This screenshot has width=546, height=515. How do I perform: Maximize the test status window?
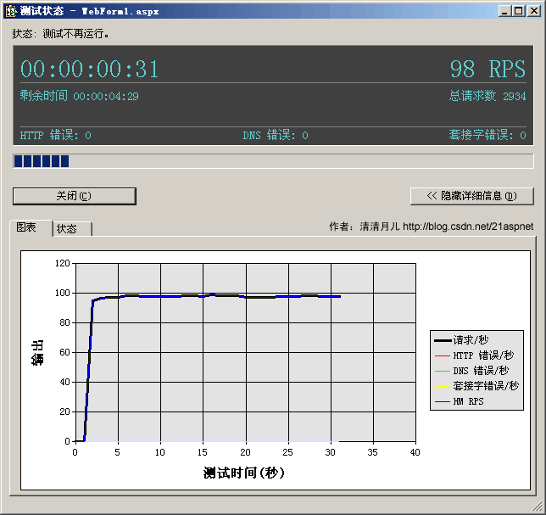coord(519,11)
